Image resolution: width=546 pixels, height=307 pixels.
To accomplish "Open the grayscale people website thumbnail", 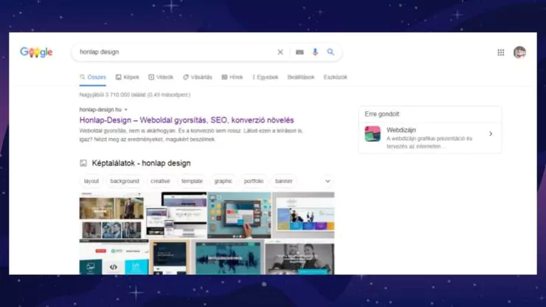I will [300, 257].
